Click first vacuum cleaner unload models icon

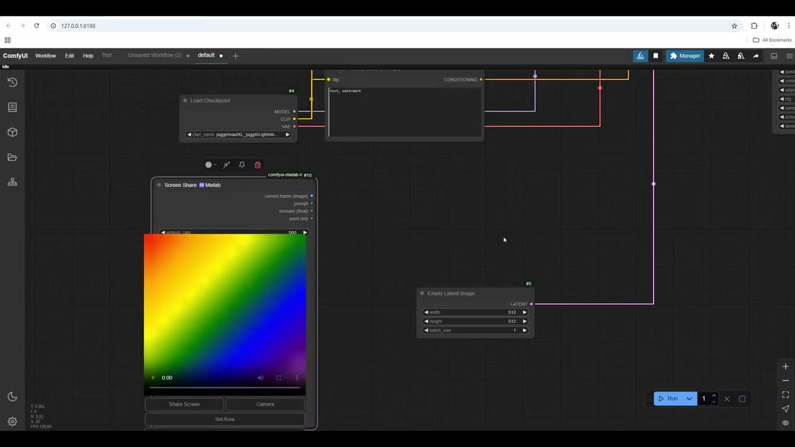[726, 56]
